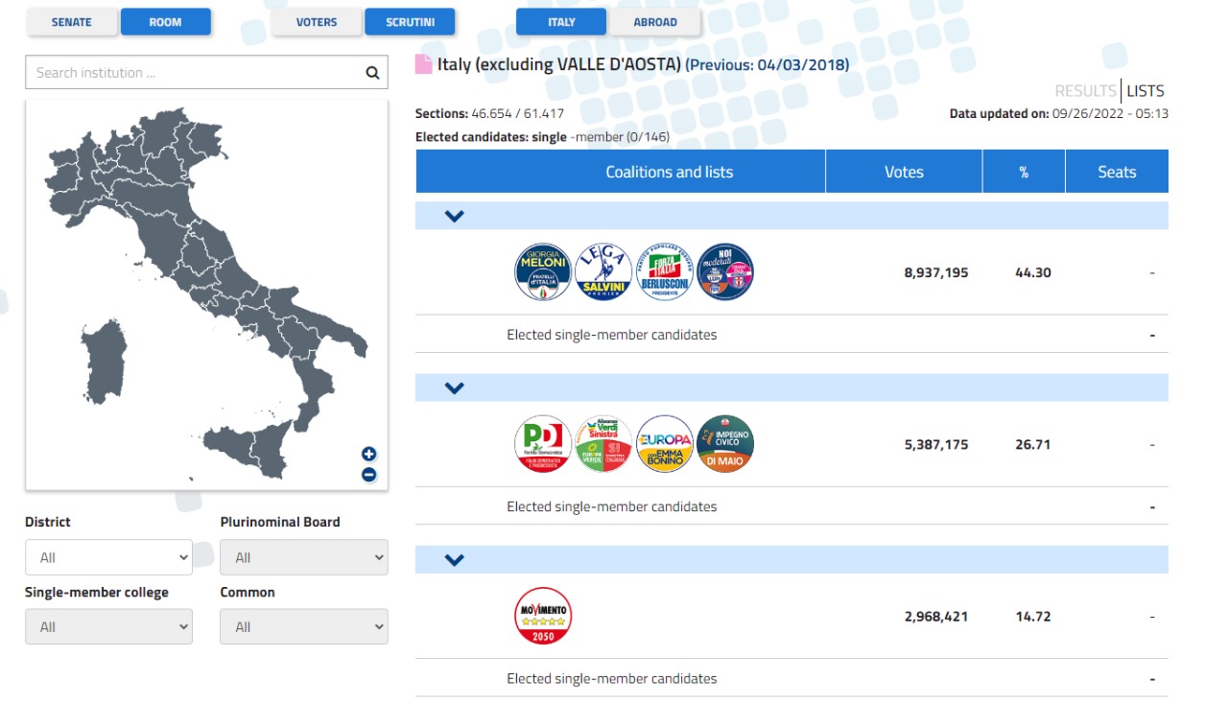Open the Single-member college dropdown
The width and height of the screenshot is (1228, 704).
(x=108, y=626)
